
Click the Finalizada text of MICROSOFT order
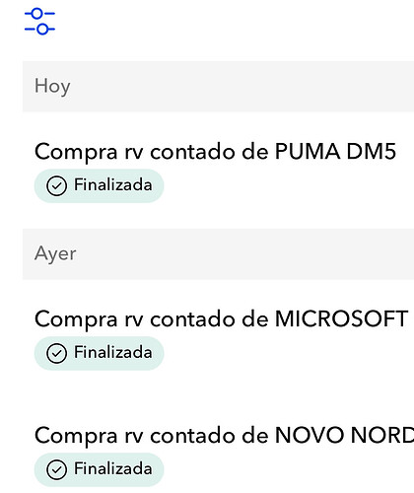(113, 352)
